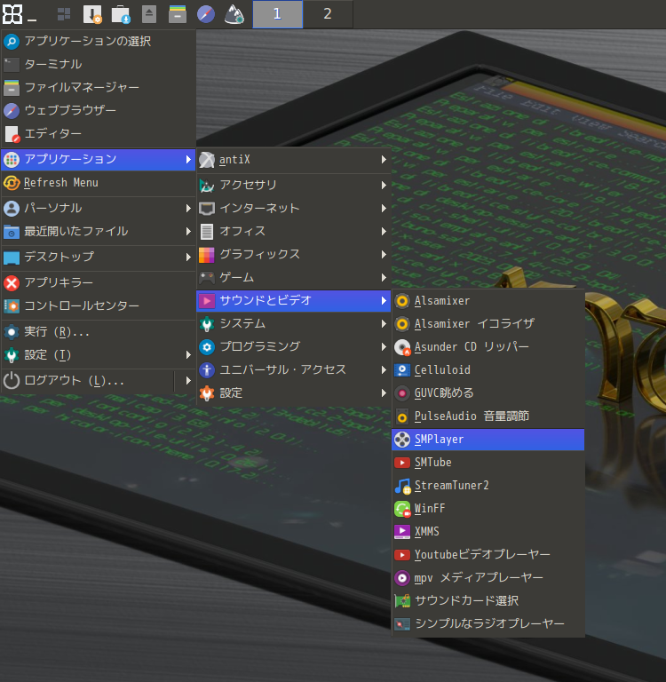666x682 pixels.
Task: Open the 実行 (R)... run dialog
Action: pos(98,332)
